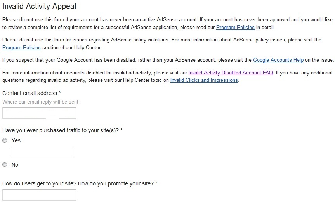Click the 'No' label text

pos(15,165)
